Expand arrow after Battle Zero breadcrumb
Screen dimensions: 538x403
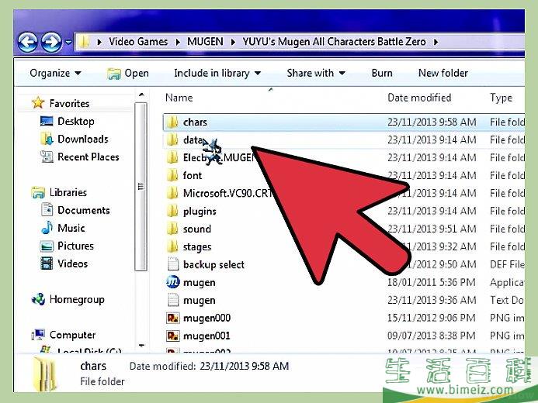436,42
